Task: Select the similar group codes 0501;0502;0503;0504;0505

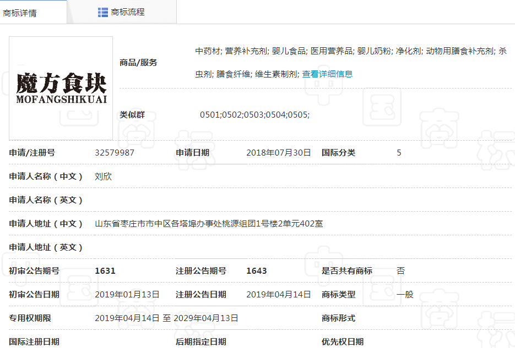Action: [254, 115]
